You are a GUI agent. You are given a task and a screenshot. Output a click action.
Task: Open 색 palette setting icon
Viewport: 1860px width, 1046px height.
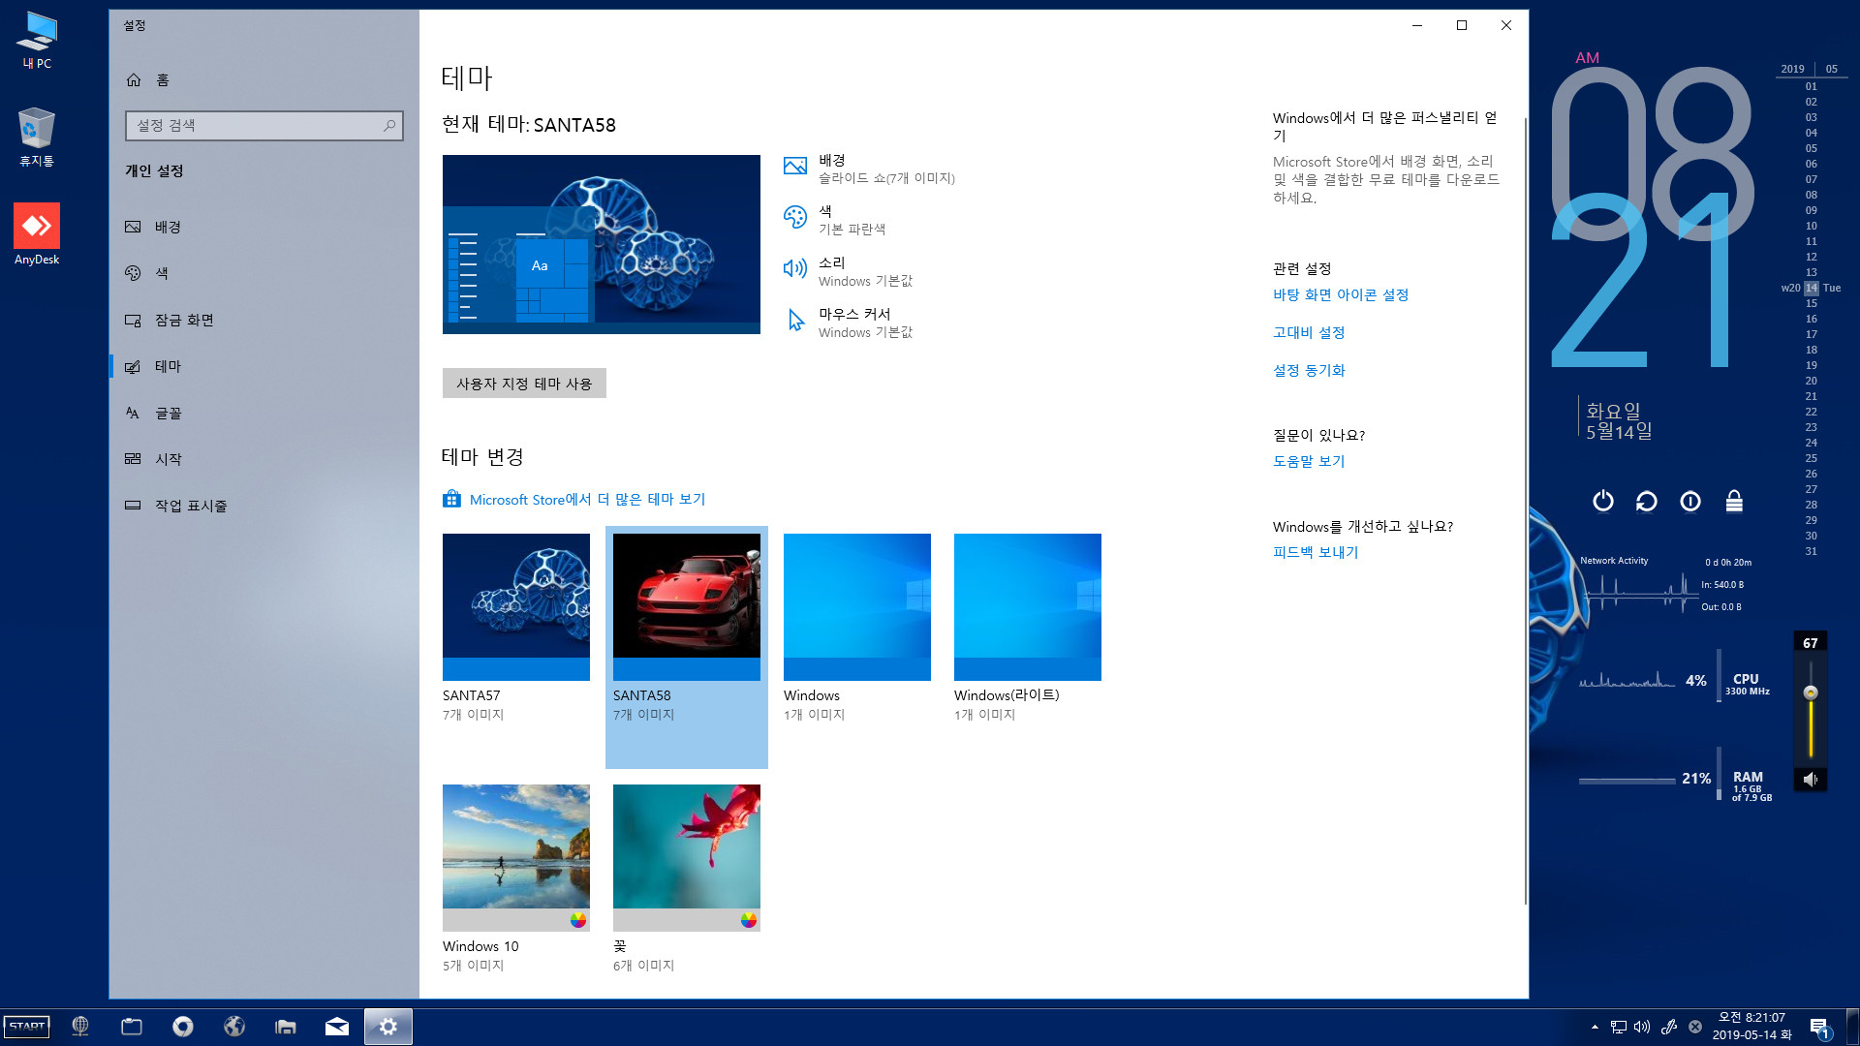[794, 218]
